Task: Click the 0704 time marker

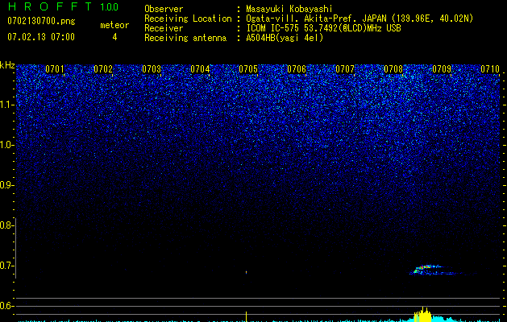Action: [200, 69]
